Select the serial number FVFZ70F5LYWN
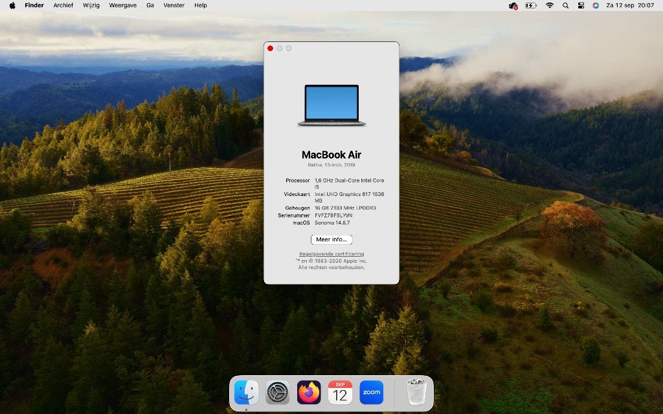 pyautogui.click(x=333, y=215)
